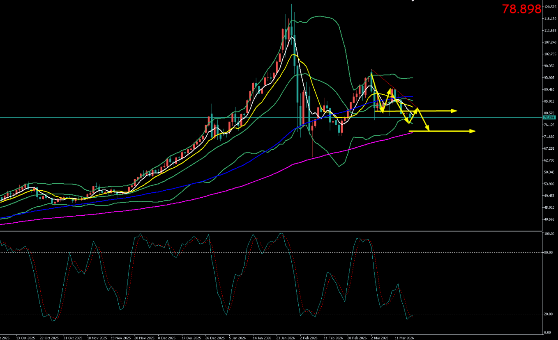Click the 20.00 level in oscillator scale
Screen dimensions: 558x340
(x=548, y=314)
